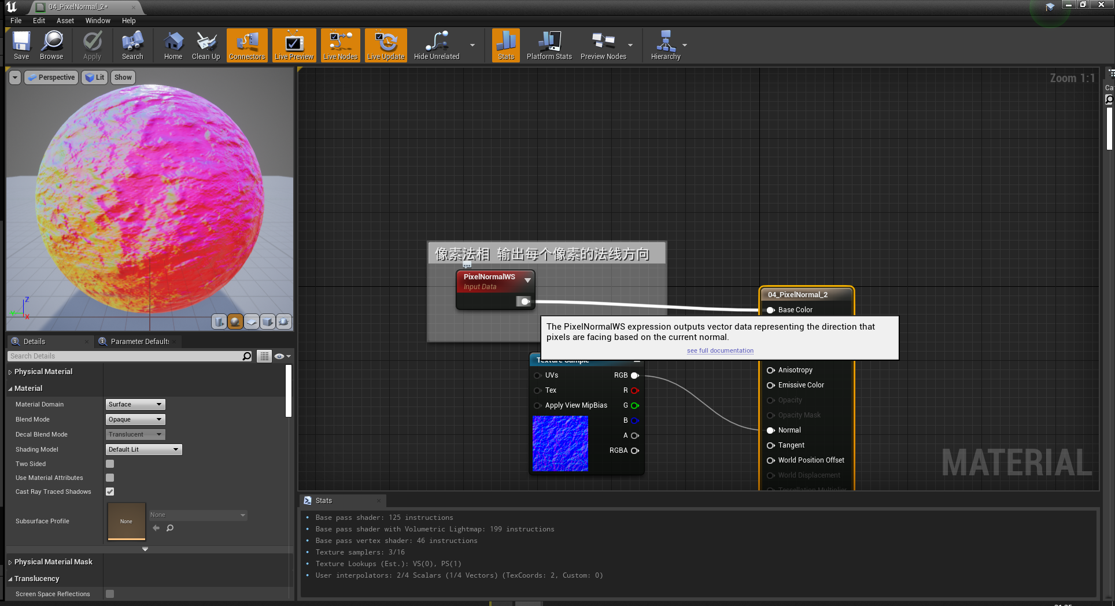Toggle Live Nodes updating
Image resolution: width=1115 pixels, height=606 pixels.
click(340, 45)
